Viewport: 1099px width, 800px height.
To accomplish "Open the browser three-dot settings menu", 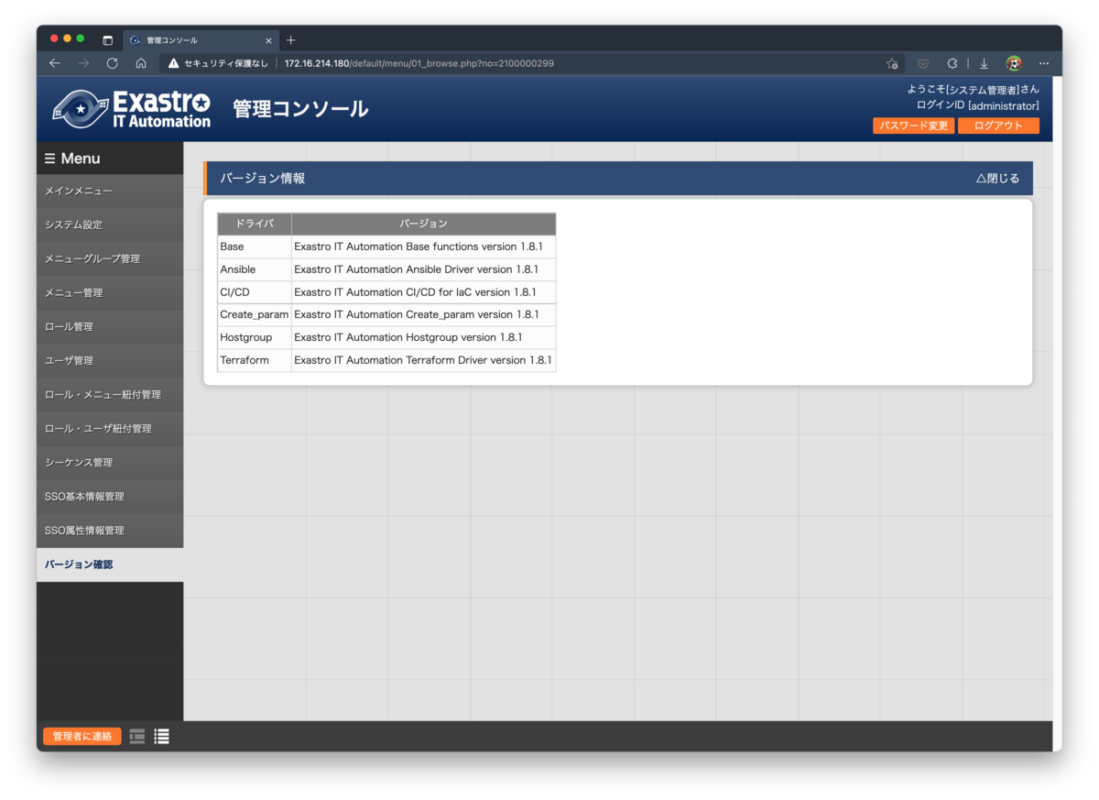I will [1044, 63].
